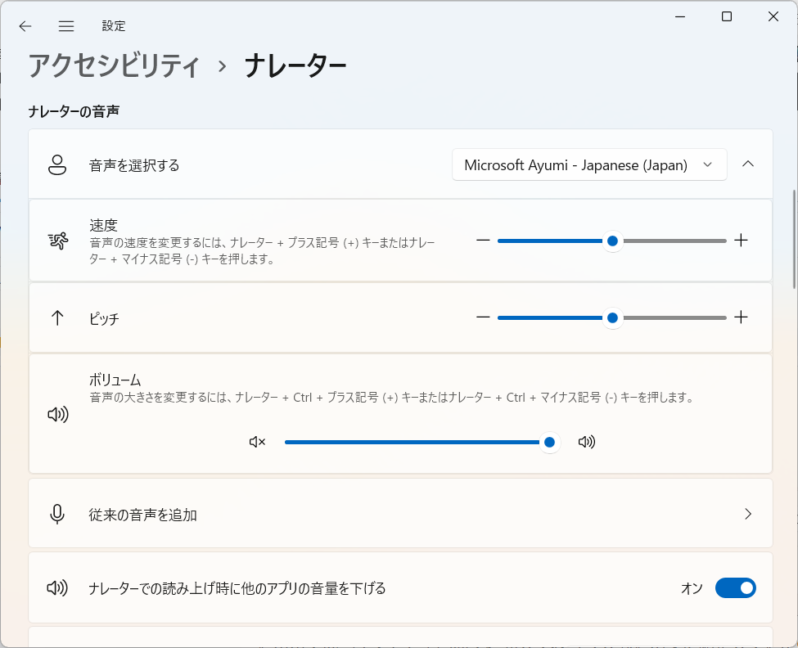Click the microphone icon of 従来の音声を追加
798x648 pixels.
[x=57, y=515]
